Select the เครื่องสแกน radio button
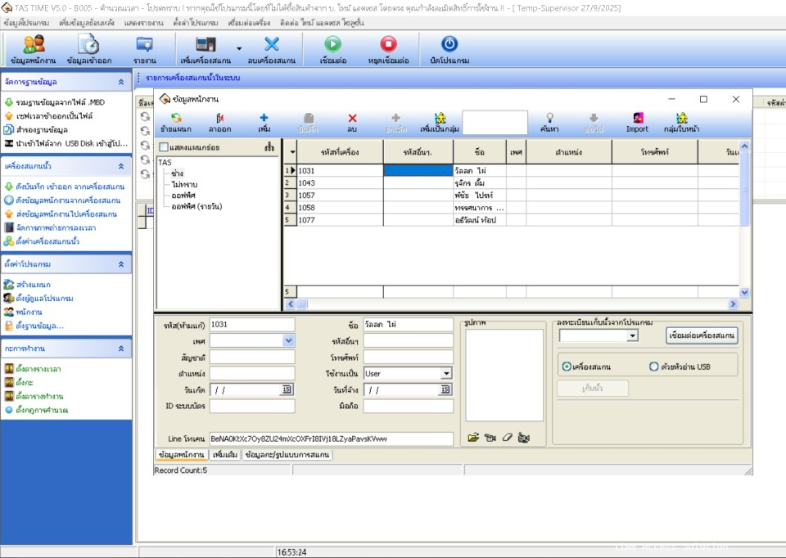Viewport: 786px width, 558px height. 567,367
